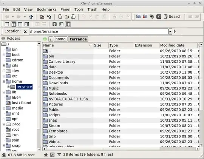Go to the parent directory with up arrow
204x159 pixels.
[31, 17]
